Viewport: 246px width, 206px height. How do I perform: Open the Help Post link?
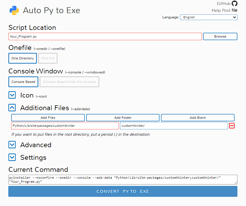pos(221,10)
